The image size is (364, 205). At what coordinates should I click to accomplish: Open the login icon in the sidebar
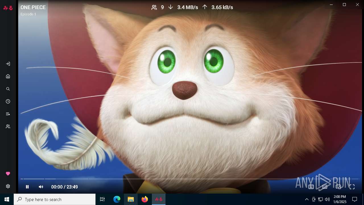tap(8, 64)
